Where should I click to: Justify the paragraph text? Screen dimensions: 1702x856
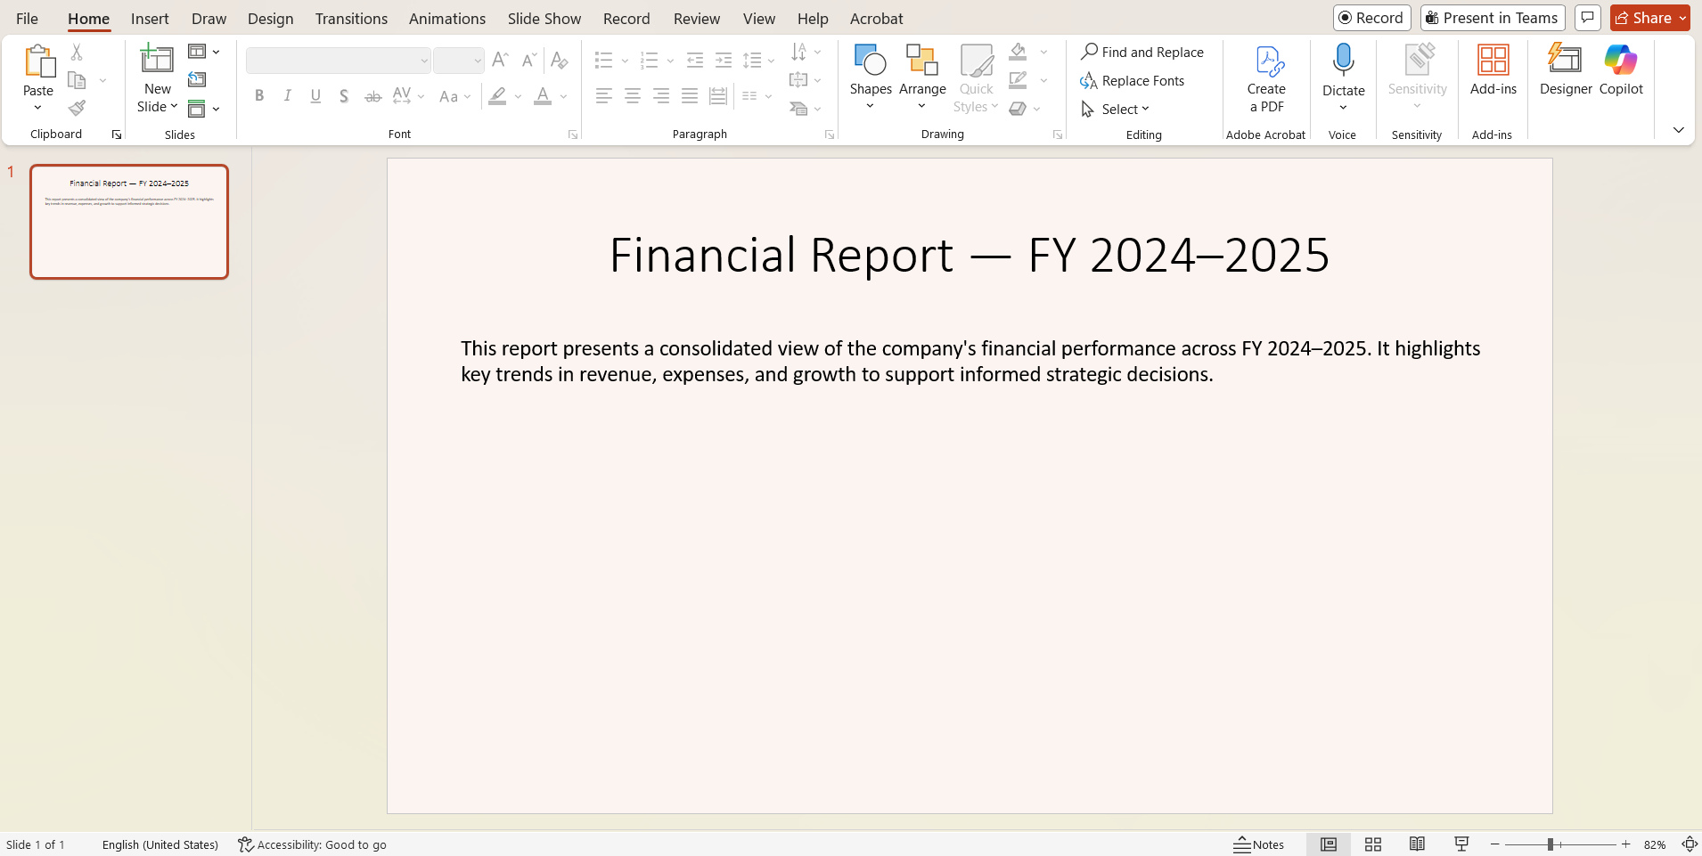pyautogui.click(x=690, y=96)
